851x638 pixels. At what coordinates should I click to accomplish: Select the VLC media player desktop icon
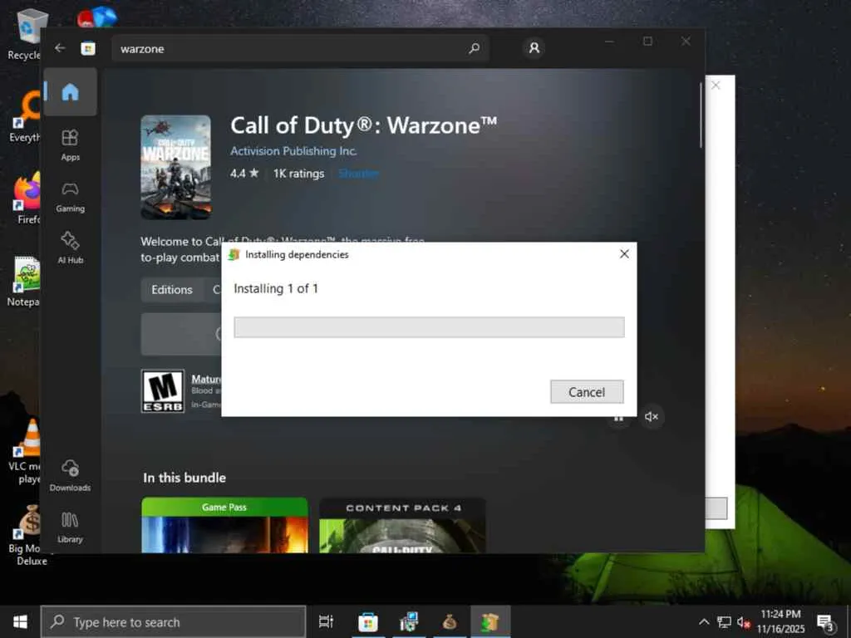[x=26, y=451]
